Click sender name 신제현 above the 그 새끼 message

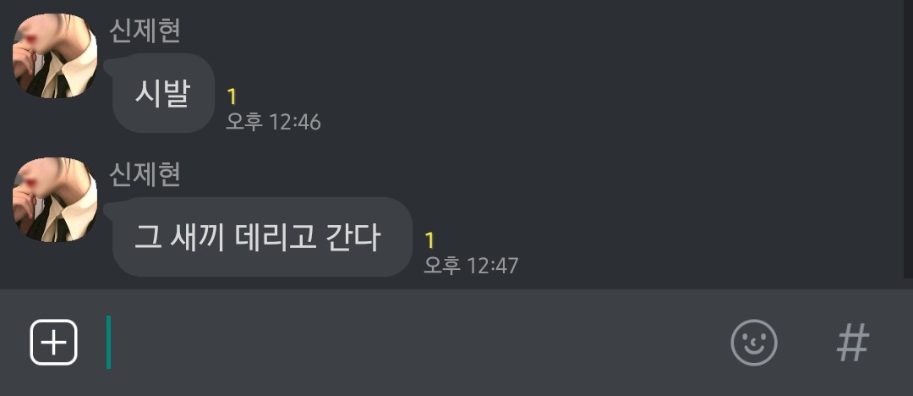point(145,174)
